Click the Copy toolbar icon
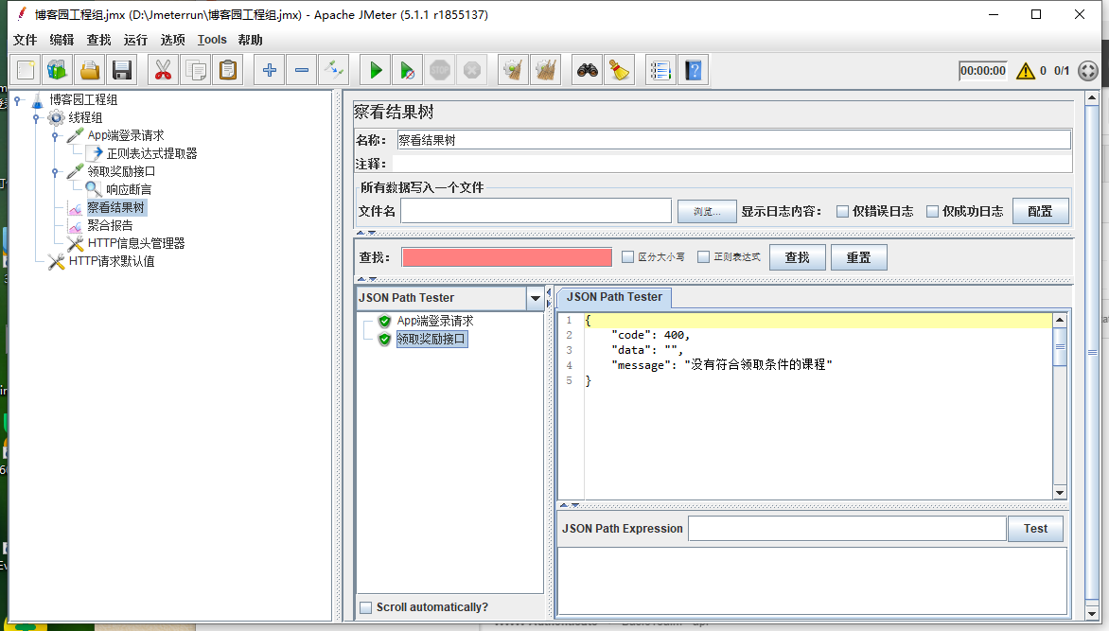 195,70
